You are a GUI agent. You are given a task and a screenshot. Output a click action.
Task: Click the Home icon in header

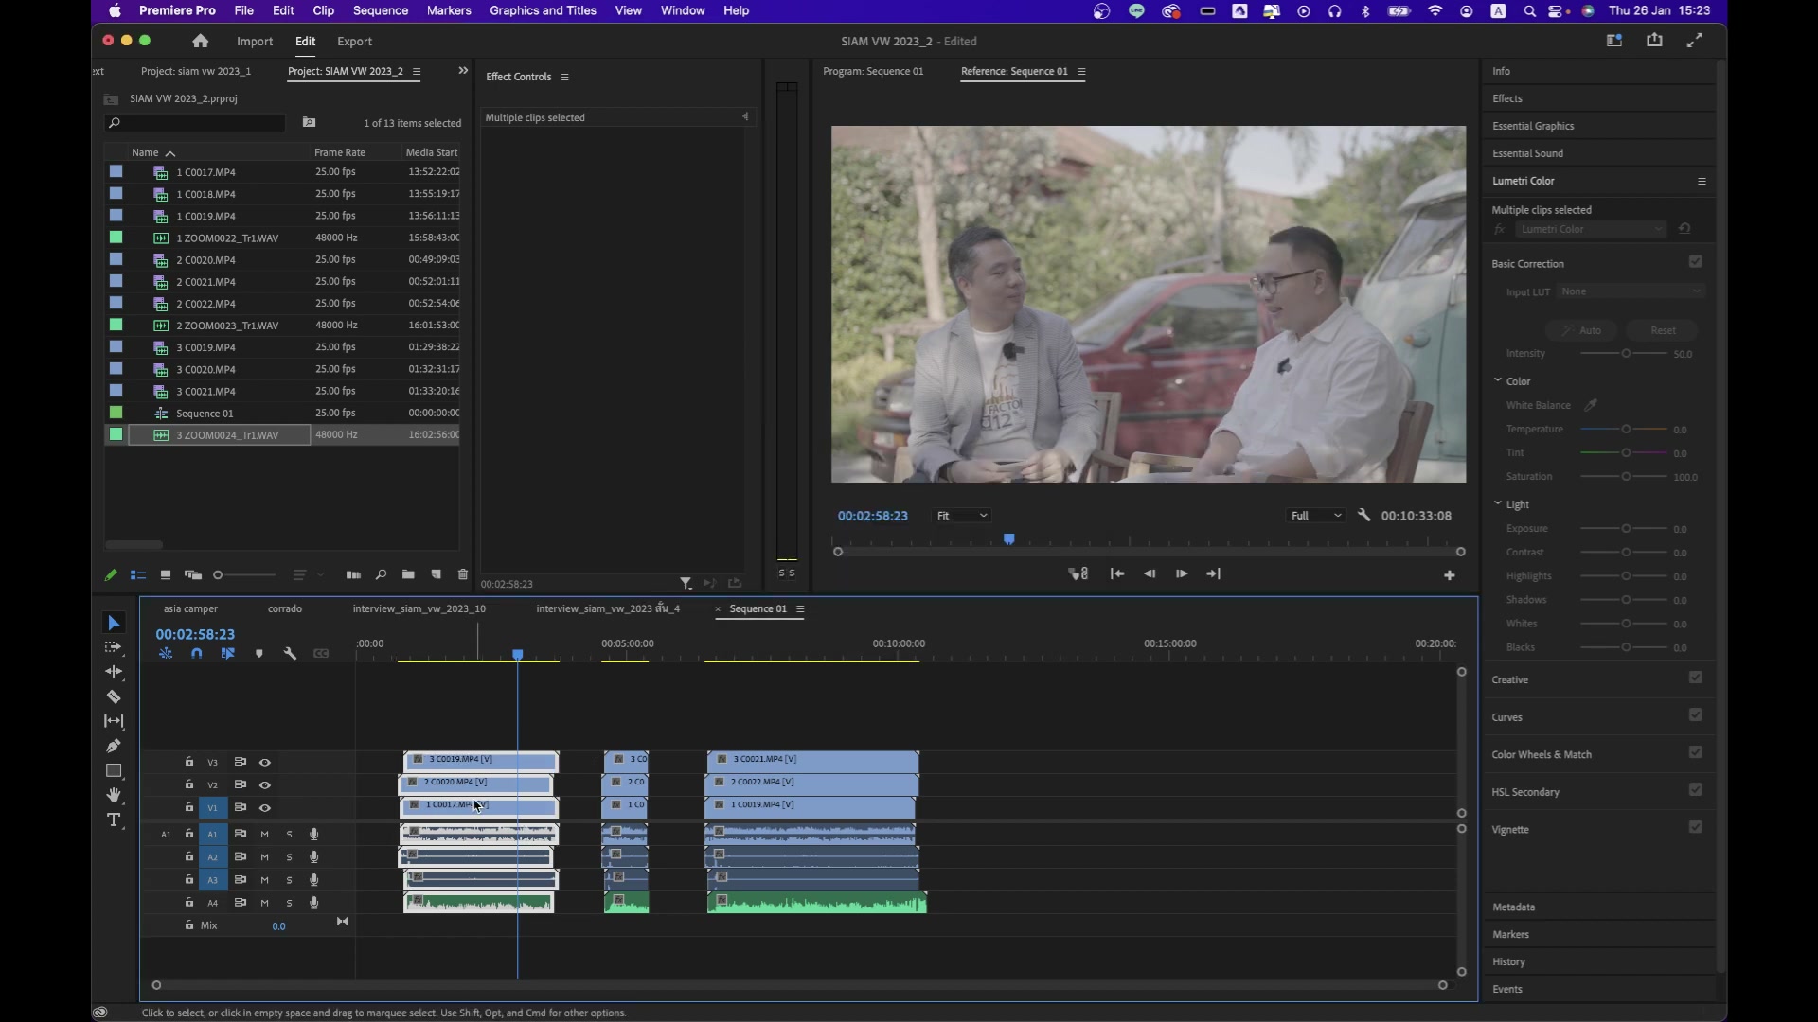tap(200, 41)
